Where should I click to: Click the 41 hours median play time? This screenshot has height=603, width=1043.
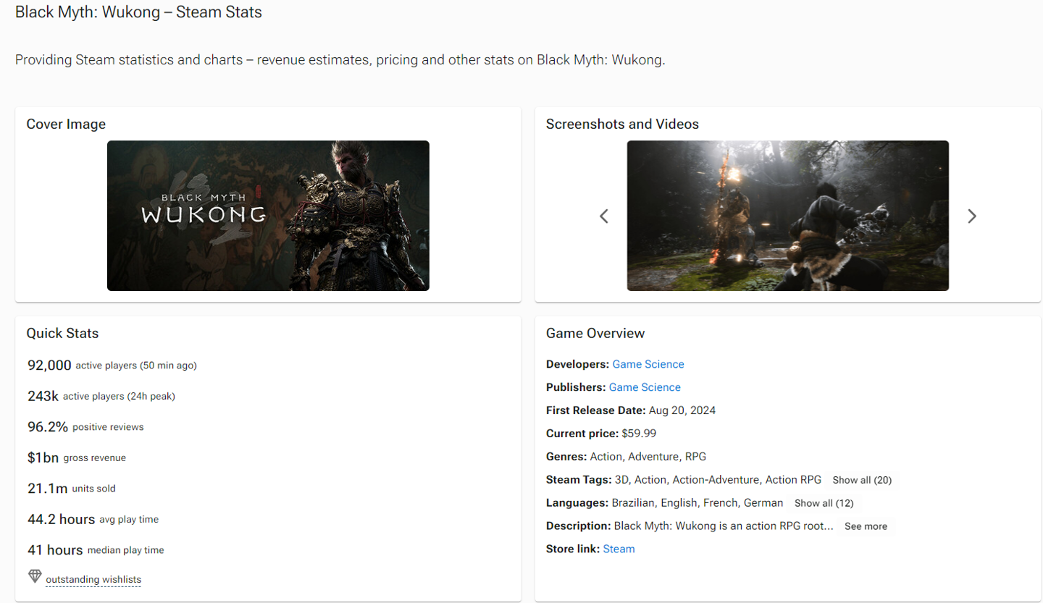click(96, 550)
